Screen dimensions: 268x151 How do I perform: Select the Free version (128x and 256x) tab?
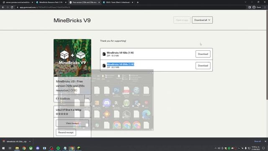click(84, 3)
